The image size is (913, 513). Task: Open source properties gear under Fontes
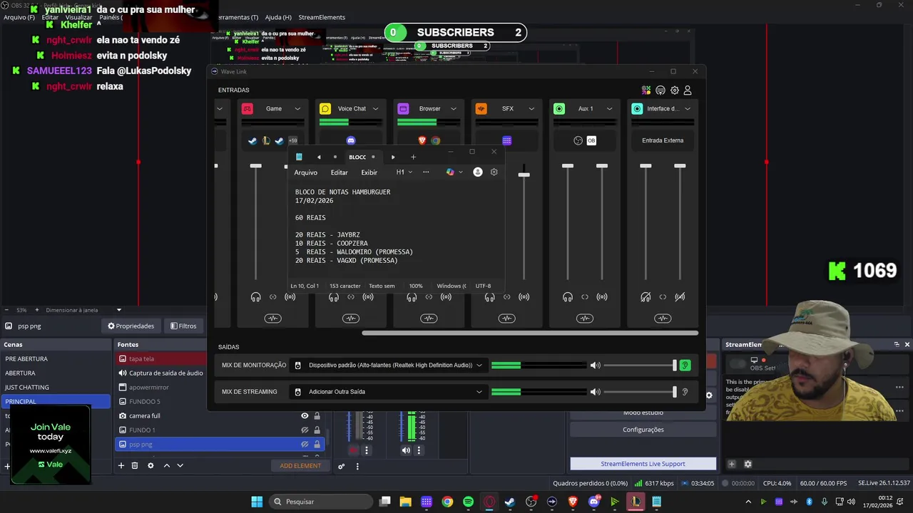pyautogui.click(x=151, y=465)
